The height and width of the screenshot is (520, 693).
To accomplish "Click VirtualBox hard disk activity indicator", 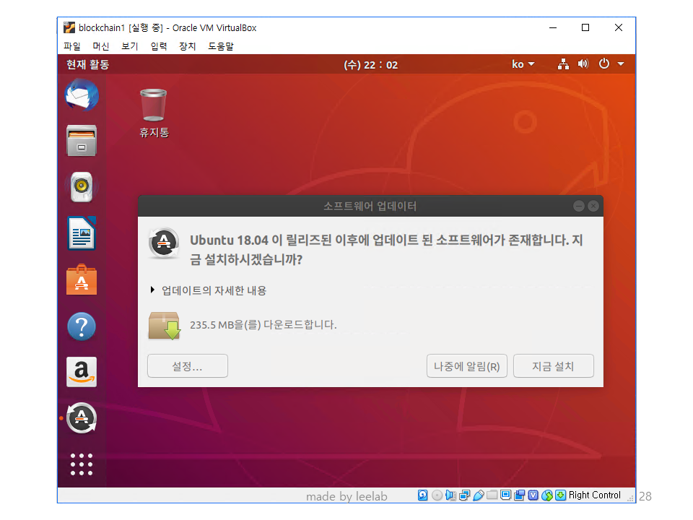I will pyautogui.click(x=422, y=495).
